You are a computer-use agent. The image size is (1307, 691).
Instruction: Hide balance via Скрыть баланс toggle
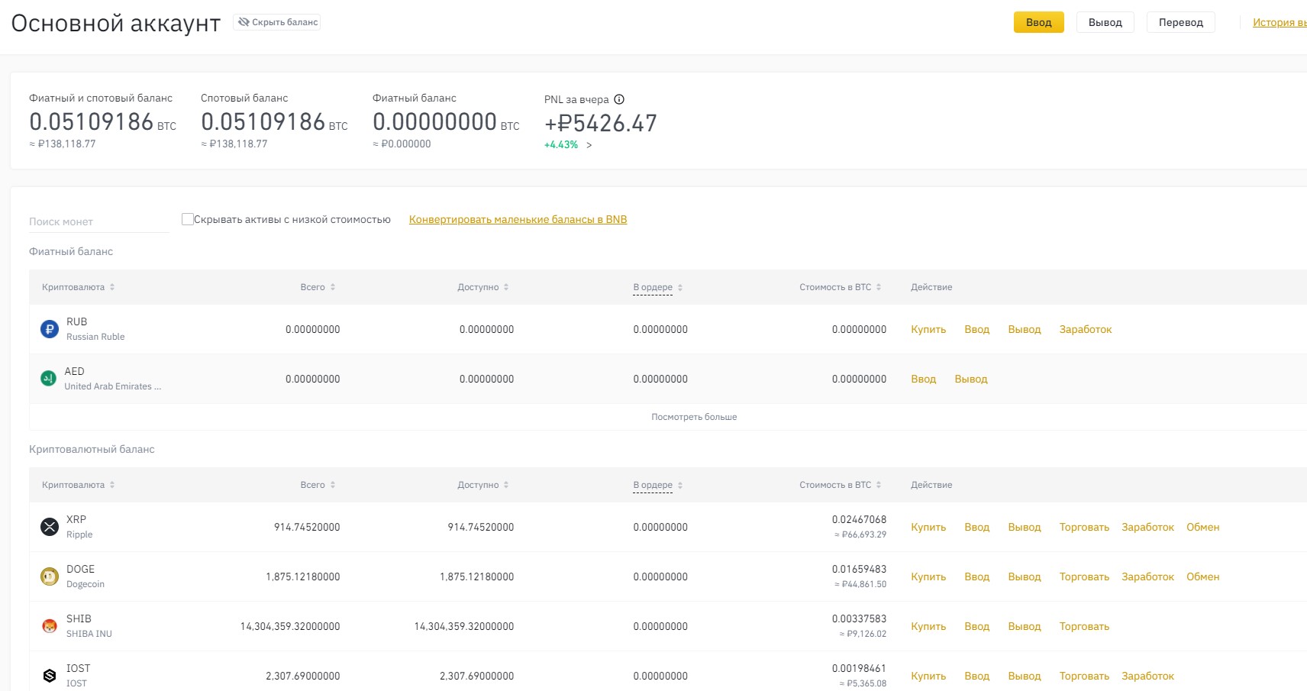(x=277, y=22)
